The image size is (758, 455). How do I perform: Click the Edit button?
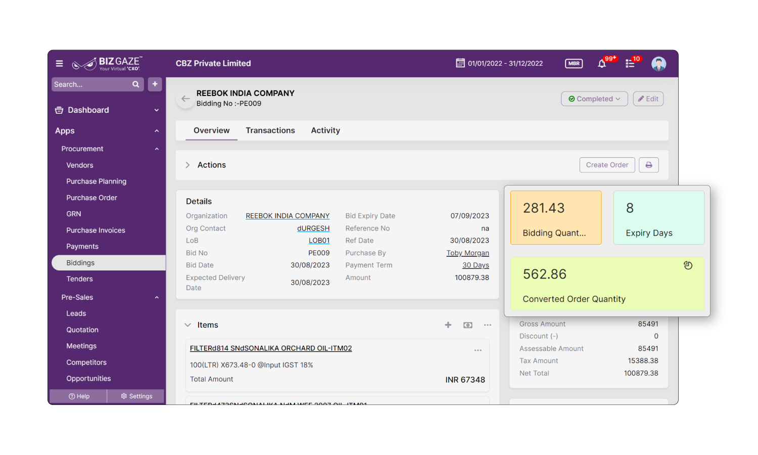[648, 99]
